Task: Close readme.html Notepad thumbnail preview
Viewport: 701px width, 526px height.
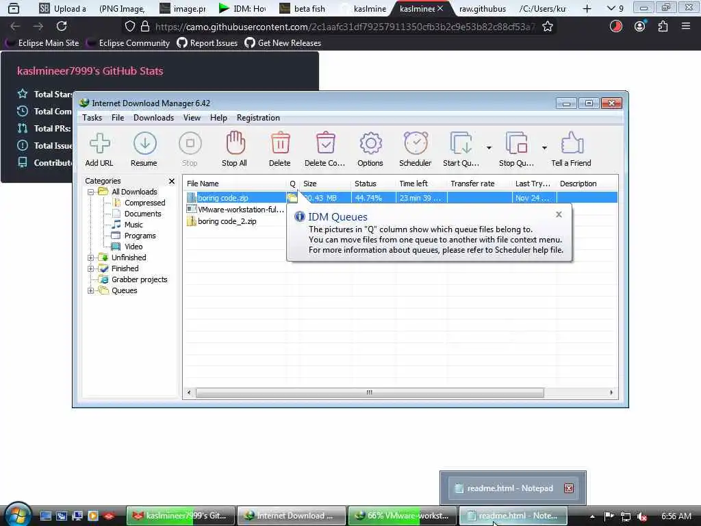Action: pos(569,488)
